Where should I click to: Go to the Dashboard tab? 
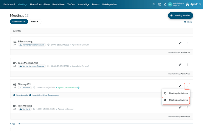[9, 4]
